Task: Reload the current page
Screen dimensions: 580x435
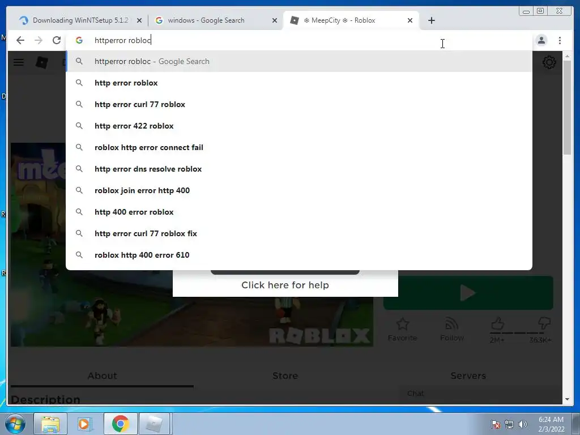Action: pos(57,40)
